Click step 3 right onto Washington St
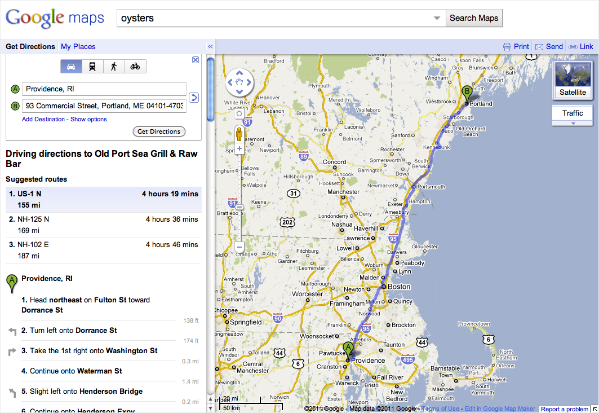Viewport: 599px width, 413px height. [x=90, y=351]
